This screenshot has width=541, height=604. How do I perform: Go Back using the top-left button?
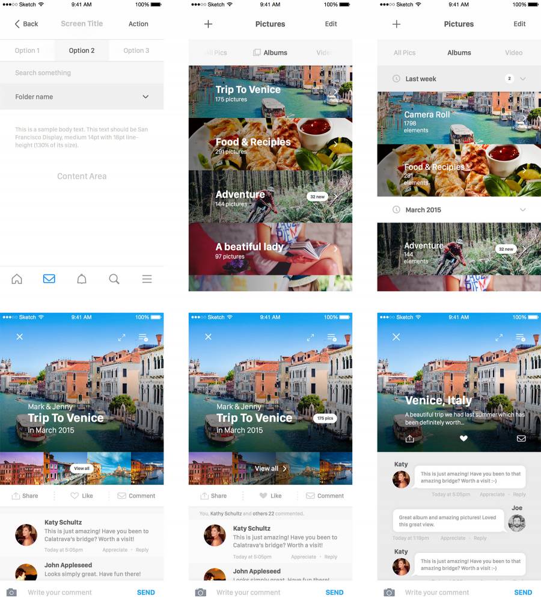click(x=26, y=24)
